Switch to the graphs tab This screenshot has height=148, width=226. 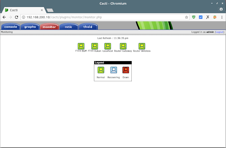[x=30, y=27]
